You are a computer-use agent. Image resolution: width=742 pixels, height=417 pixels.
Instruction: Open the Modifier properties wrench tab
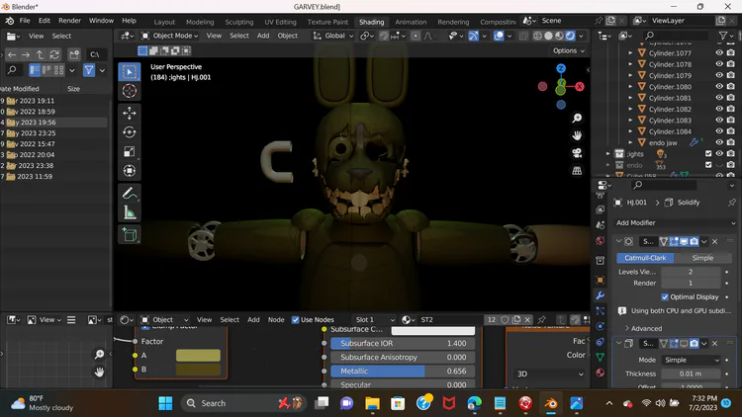[601, 295]
